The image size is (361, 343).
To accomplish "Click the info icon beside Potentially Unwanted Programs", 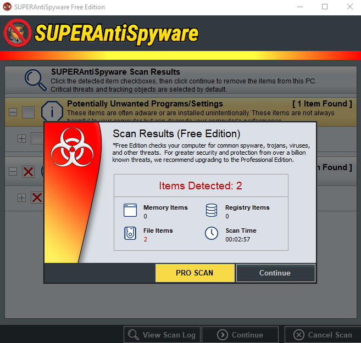I will pyautogui.click(x=52, y=111).
